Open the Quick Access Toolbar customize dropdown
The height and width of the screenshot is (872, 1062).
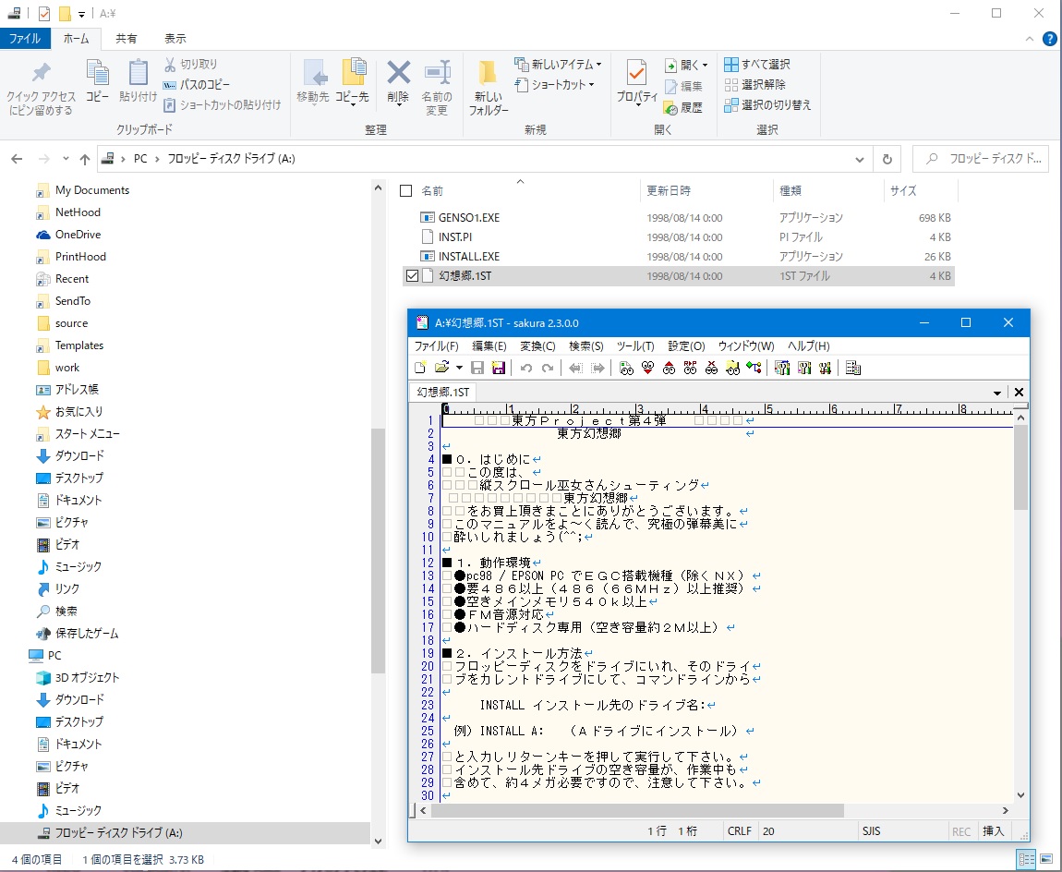tap(81, 14)
